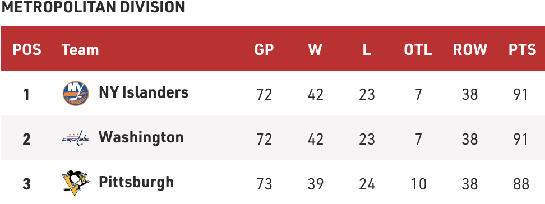The height and width of the screenshot is (204, 545).
Task: Click position number 2 in Washington row
Action: [26, 139]
